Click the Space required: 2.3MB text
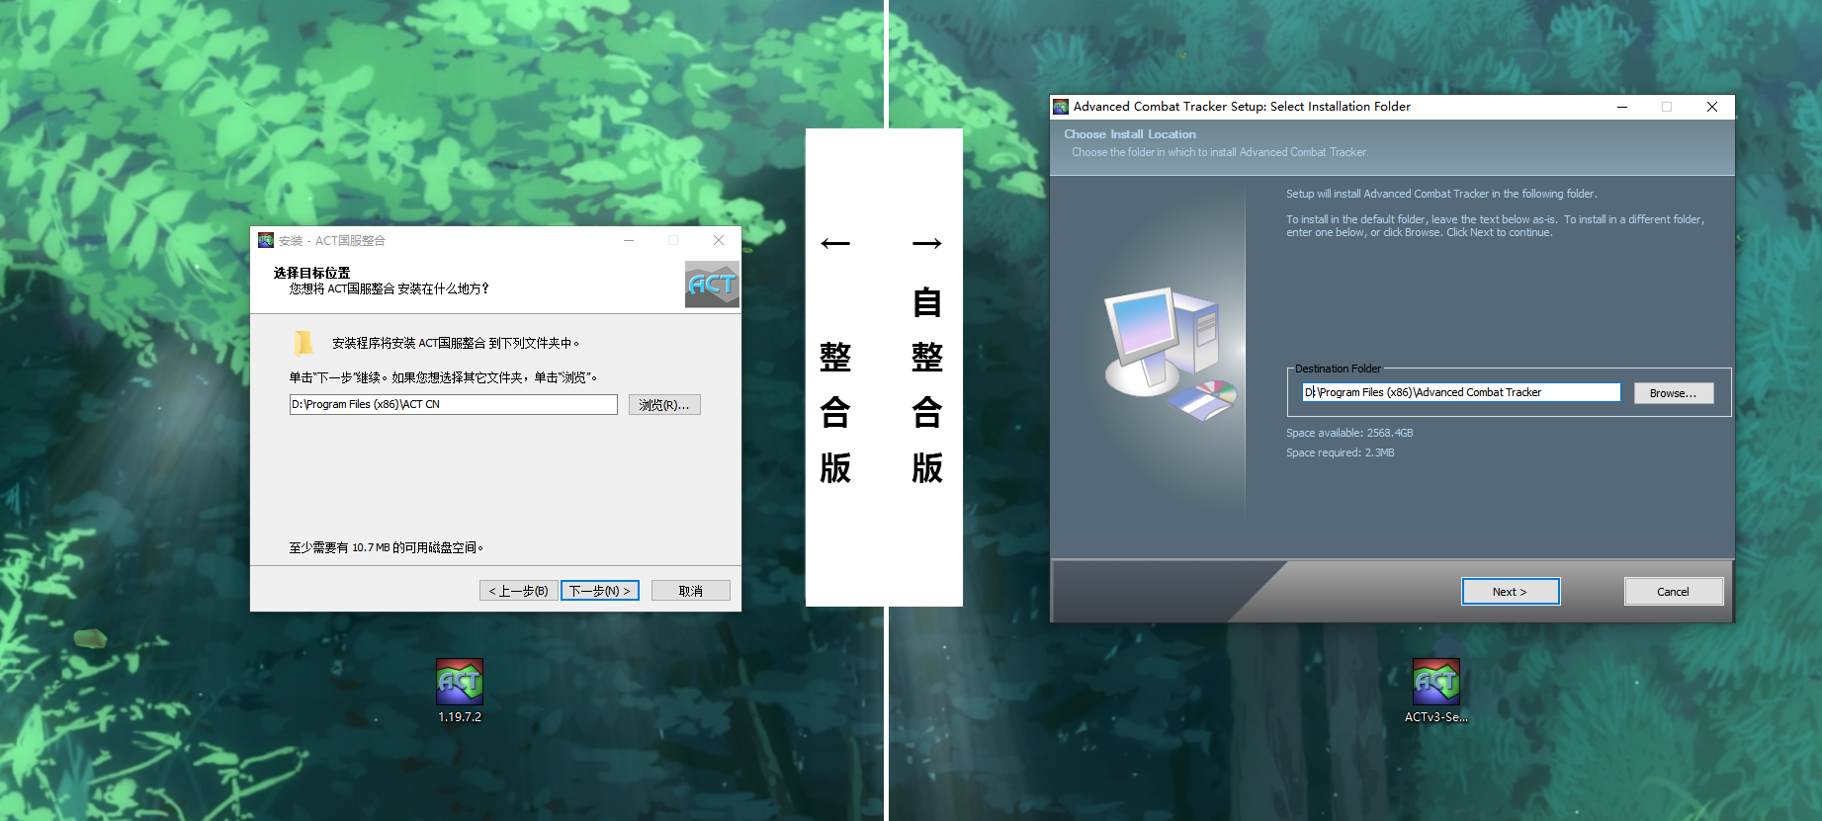 [x=1341, y=452]
